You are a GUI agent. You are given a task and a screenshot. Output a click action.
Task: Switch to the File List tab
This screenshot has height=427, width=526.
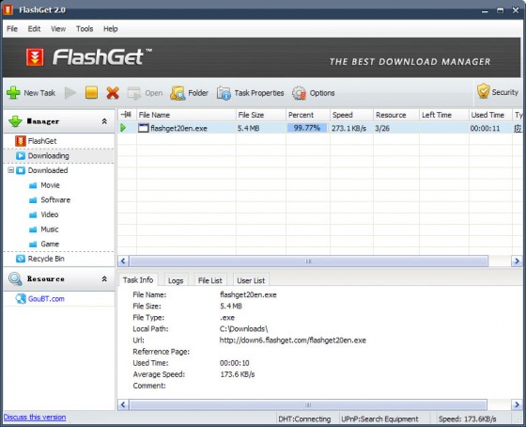(210, 280)
